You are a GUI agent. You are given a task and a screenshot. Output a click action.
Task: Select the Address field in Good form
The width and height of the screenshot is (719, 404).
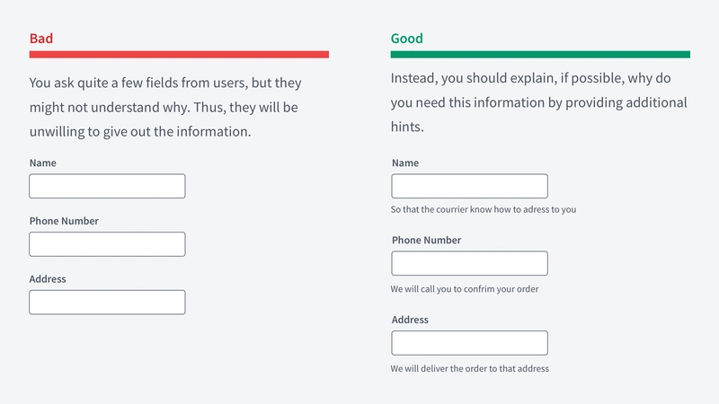pyautogui.click(x=469, y=343)
